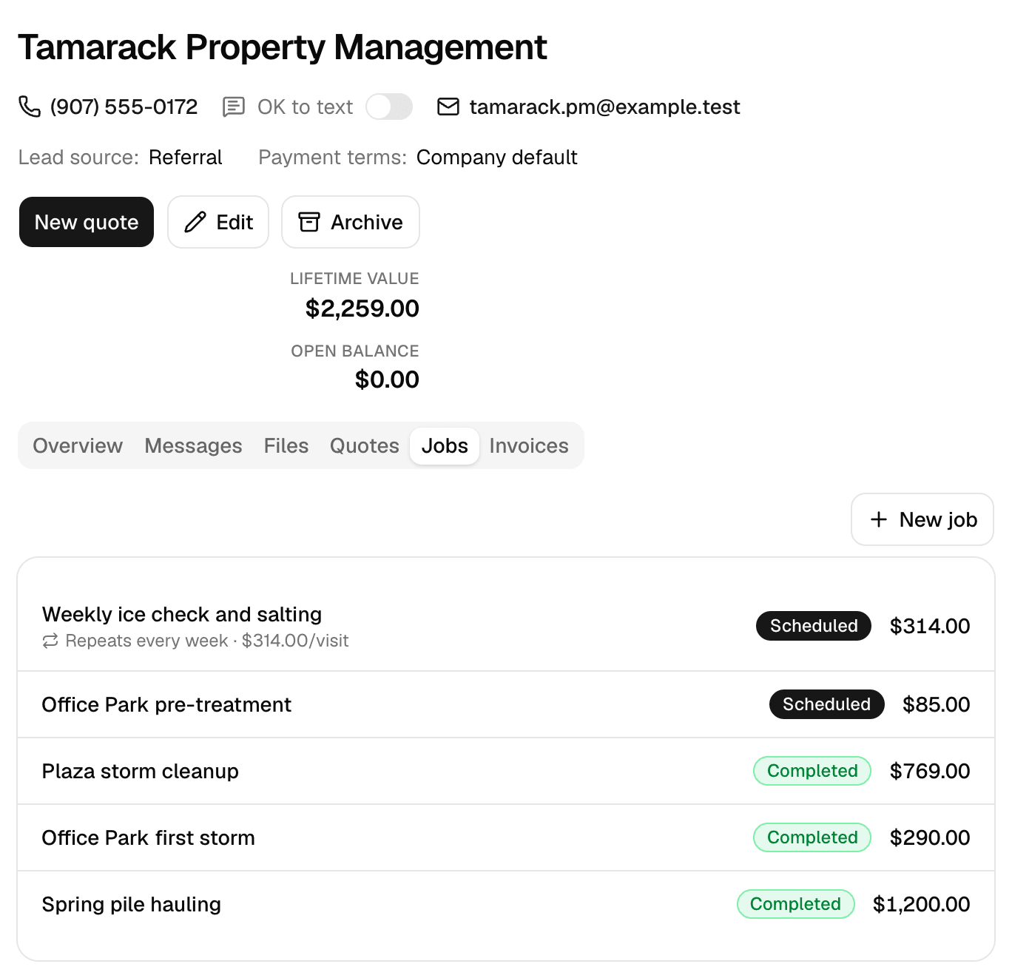Click the pencil icon in Edit button
Viewport: 1012px width, 978px height.
pyautogui.click(x=195, y=222)
